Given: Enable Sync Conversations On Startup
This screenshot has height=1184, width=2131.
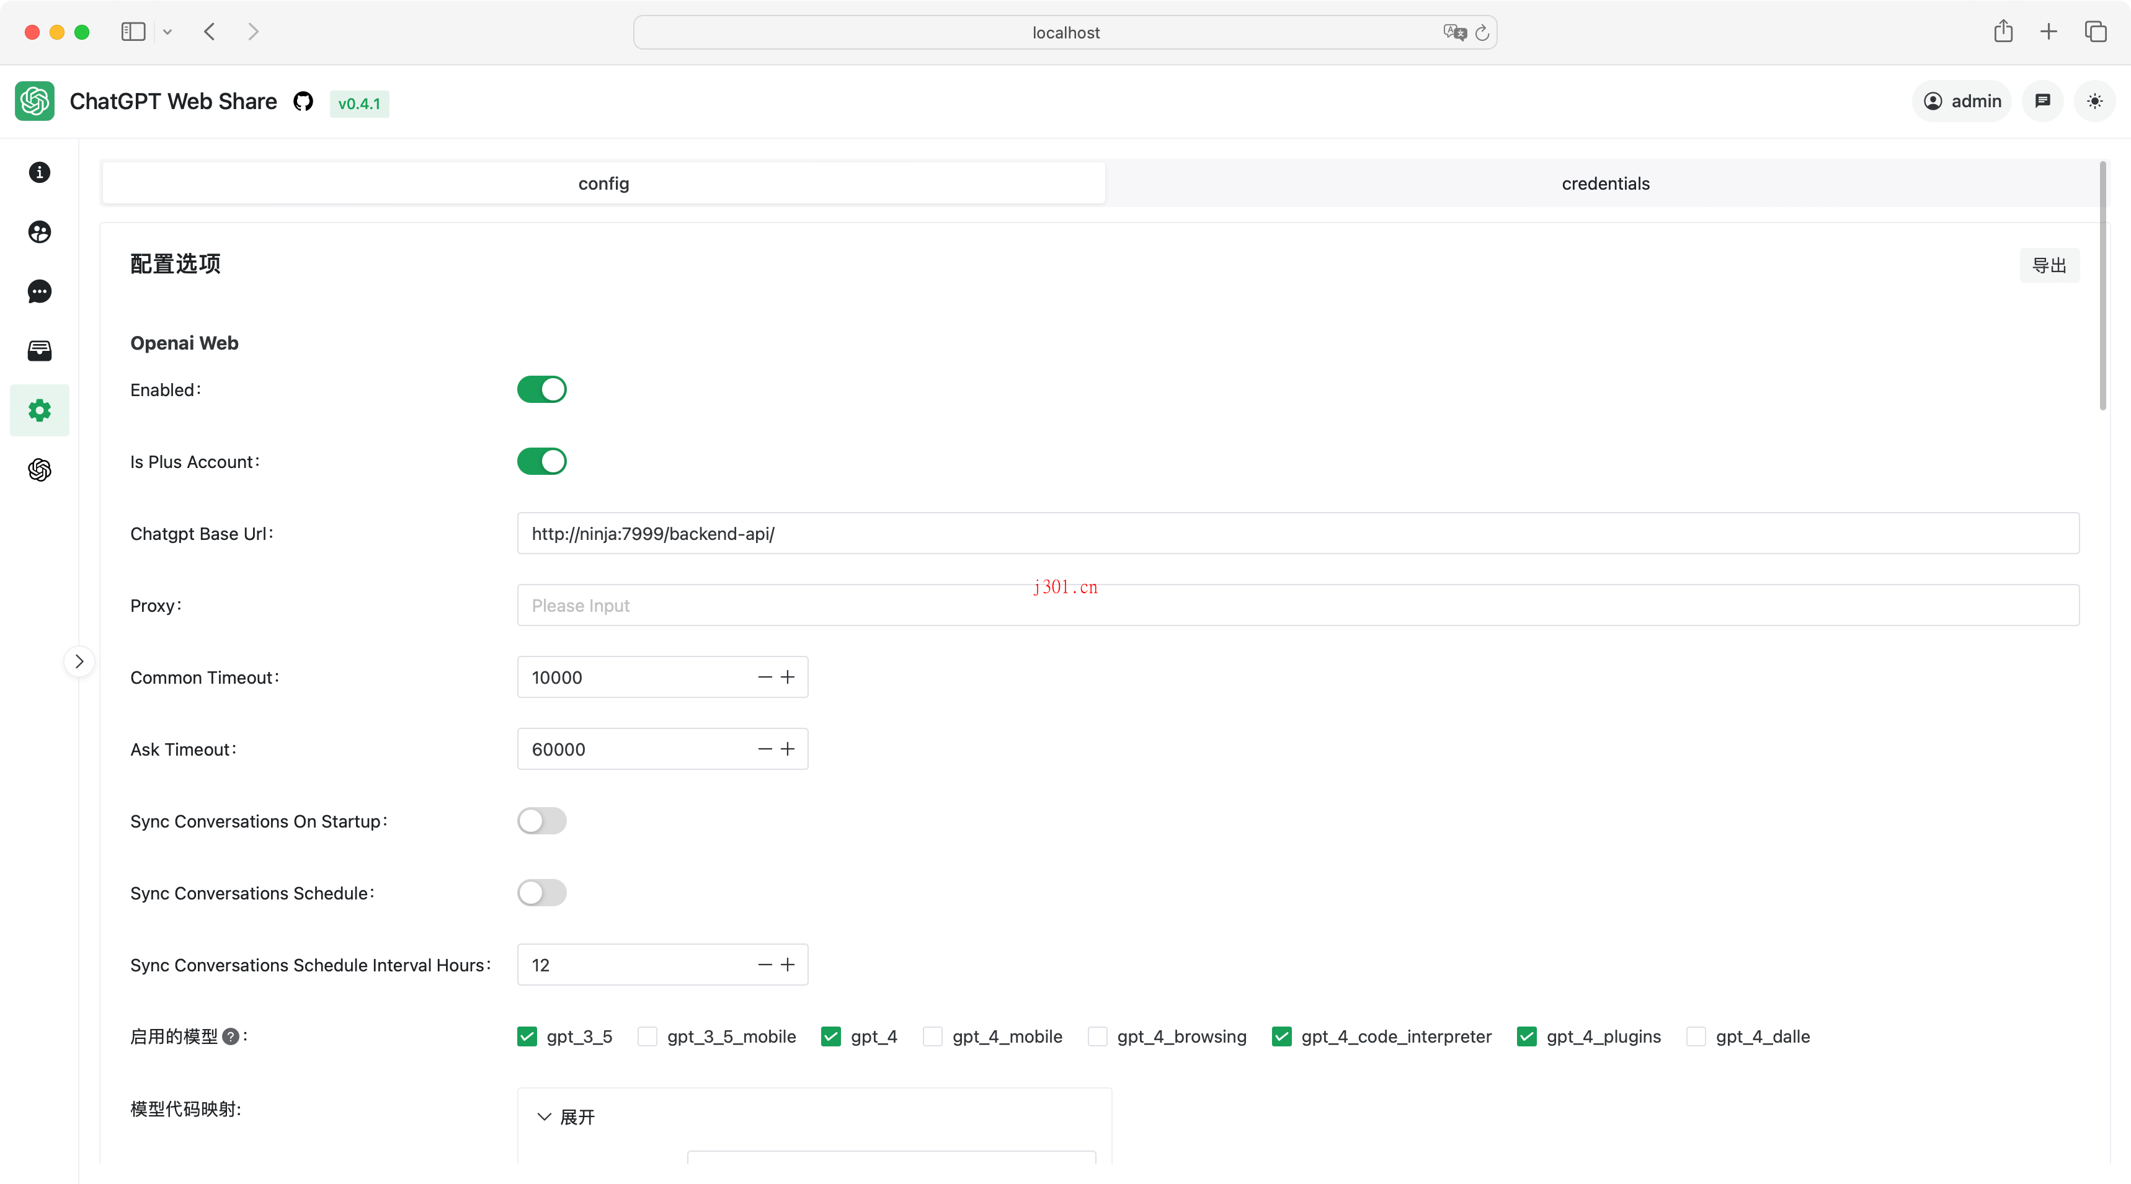Looking at the screenshot, I should [x=542, y=820].
